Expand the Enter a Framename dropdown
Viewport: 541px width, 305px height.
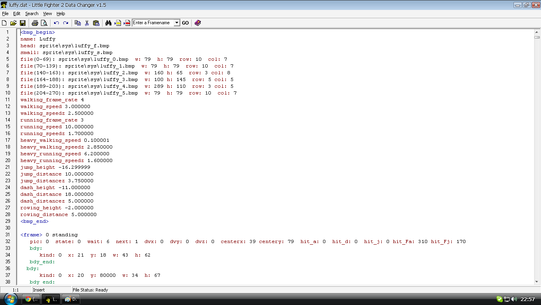click(177, 23)
